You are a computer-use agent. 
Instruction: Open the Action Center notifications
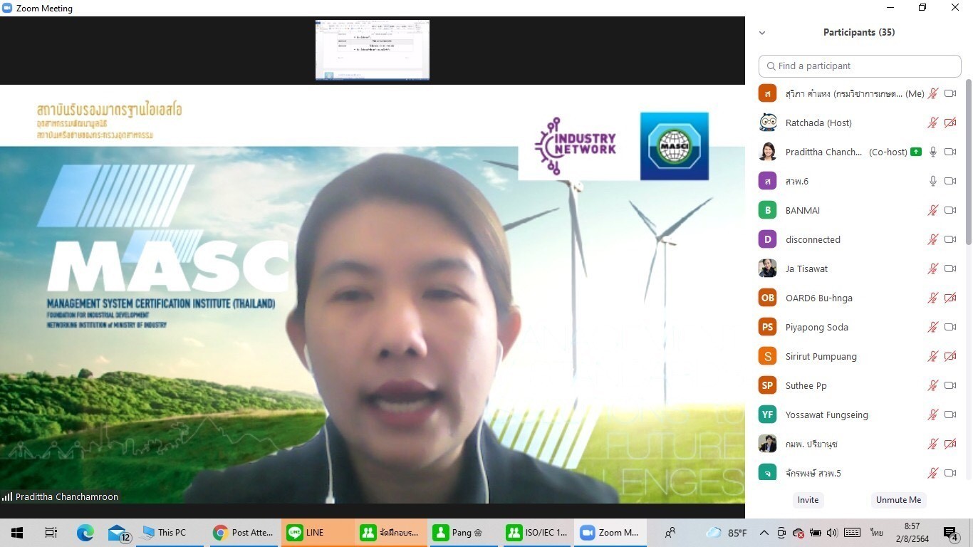point(952,533)
